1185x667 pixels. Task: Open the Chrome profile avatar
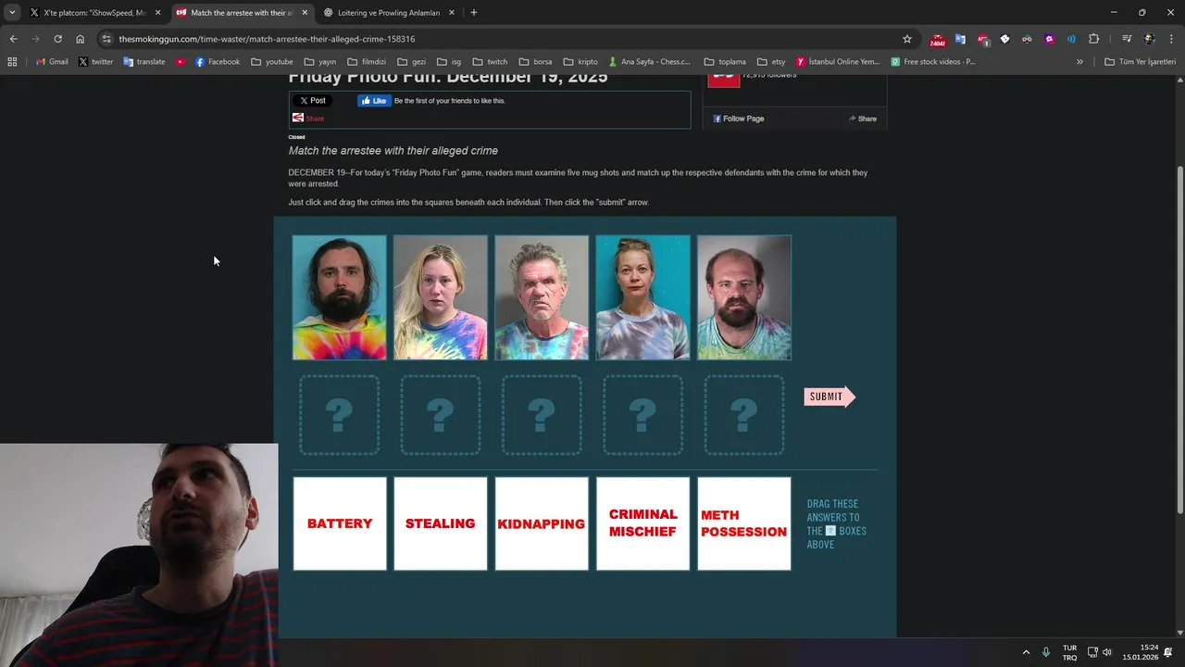1149,39
